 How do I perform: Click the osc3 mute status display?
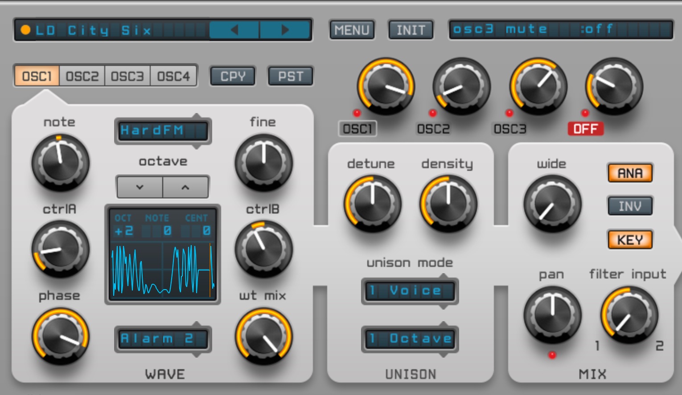coord(561,30)
